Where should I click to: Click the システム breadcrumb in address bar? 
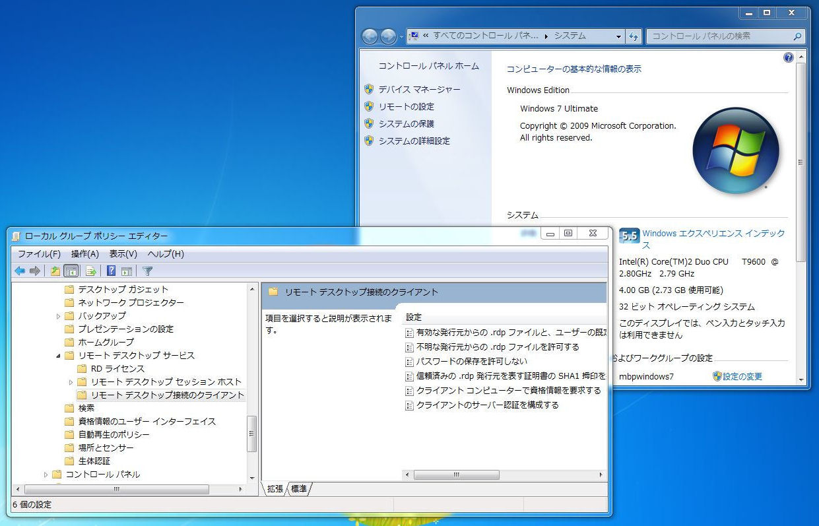click(x=570, y=36)
